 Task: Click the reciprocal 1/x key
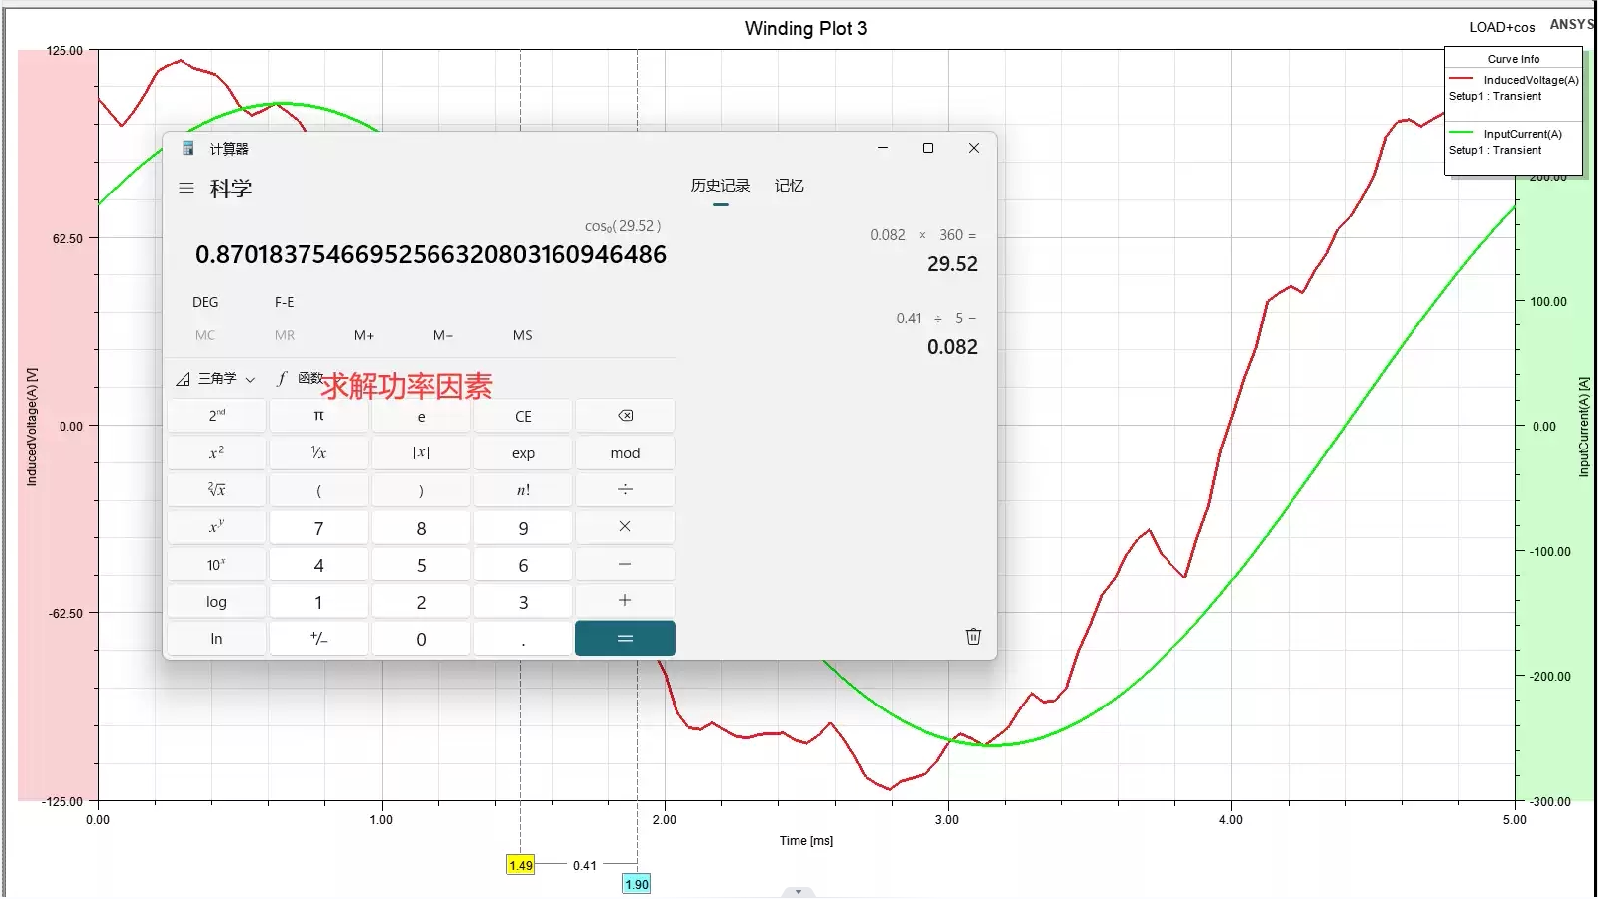tap(318, 452)
